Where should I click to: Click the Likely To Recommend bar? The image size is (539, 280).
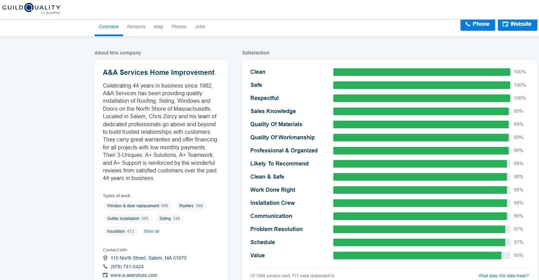pos(422,164)
